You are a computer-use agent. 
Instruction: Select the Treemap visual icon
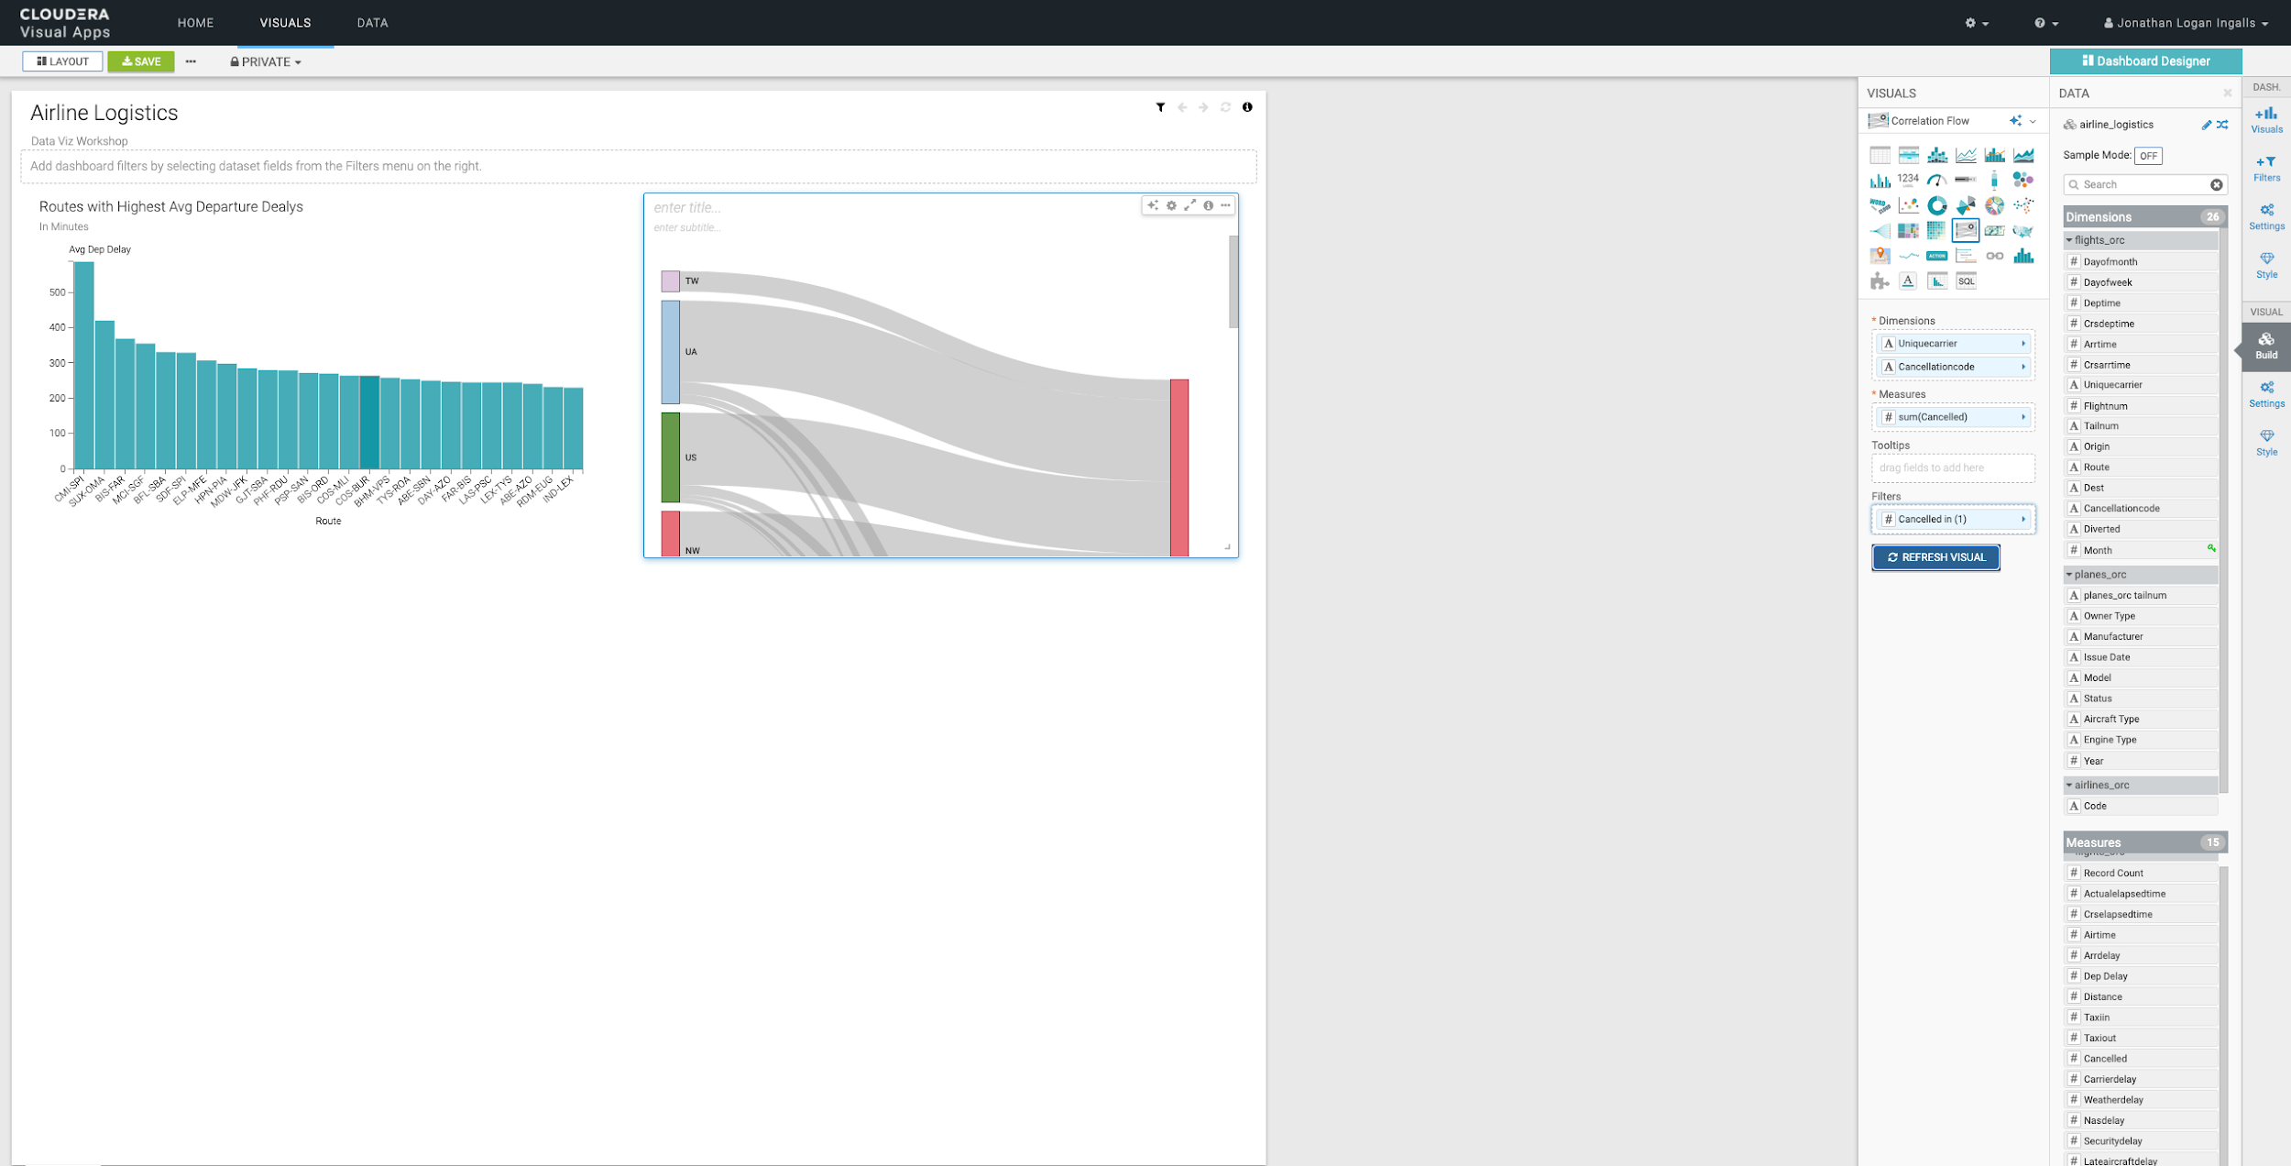coord(1908,231)
